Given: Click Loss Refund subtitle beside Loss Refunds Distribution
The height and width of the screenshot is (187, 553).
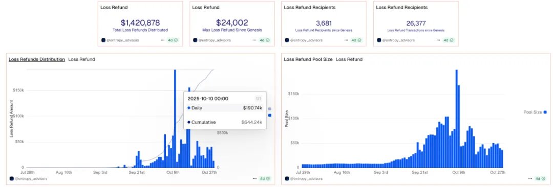Looking at the screenshot, I should coord(81,59).
